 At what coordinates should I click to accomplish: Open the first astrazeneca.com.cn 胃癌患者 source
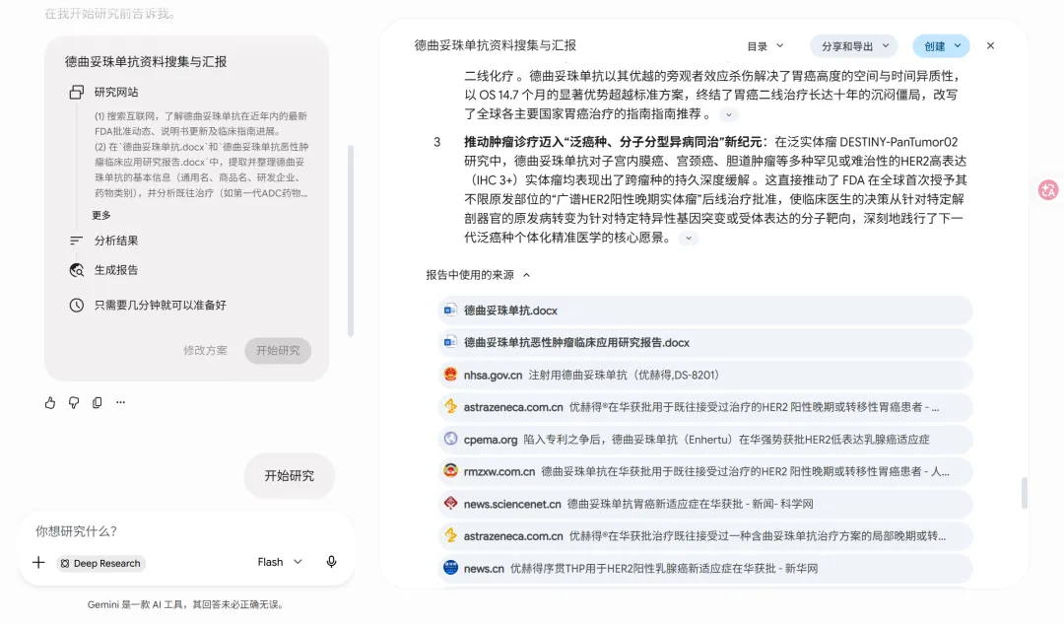[705, 407]
